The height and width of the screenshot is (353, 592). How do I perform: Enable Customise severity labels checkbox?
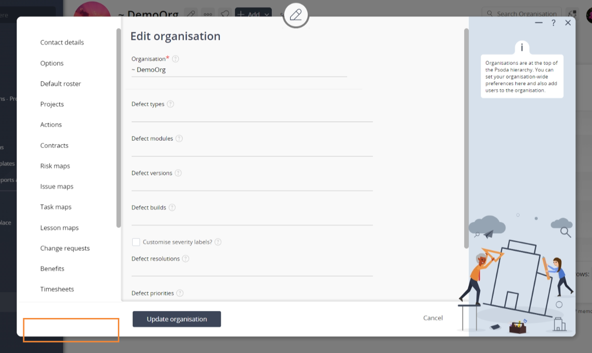[136, 242]
